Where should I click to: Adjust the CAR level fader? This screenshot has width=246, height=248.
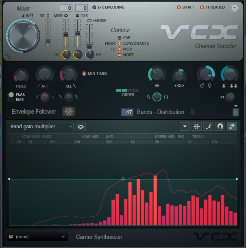point(78,33)
